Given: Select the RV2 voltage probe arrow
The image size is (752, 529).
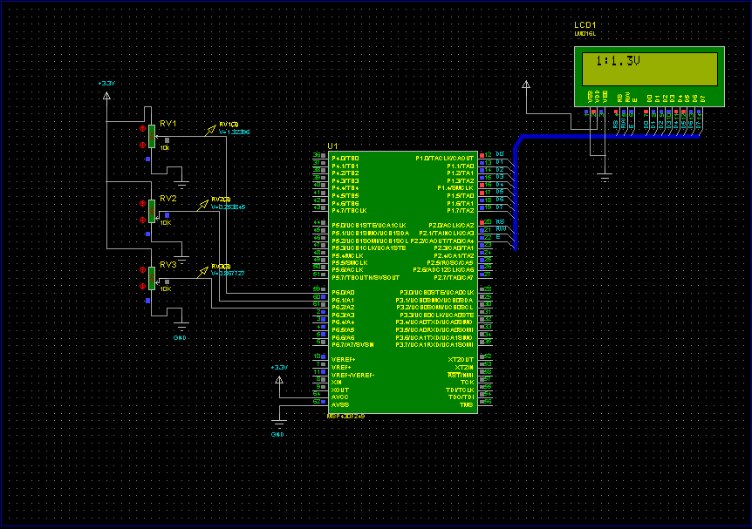Looking at the screenshot, I should click(202, 205).
